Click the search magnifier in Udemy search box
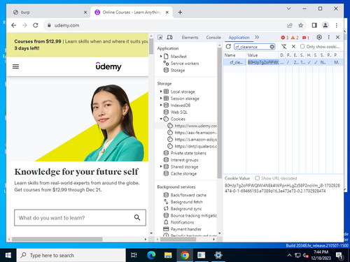This screenshot has width=350, height=262. coord(137,217)
